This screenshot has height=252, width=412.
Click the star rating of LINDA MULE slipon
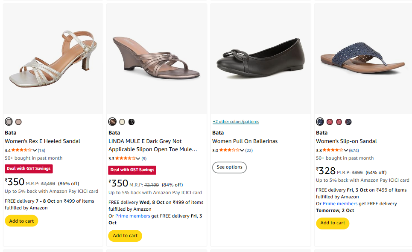[125, 158]
